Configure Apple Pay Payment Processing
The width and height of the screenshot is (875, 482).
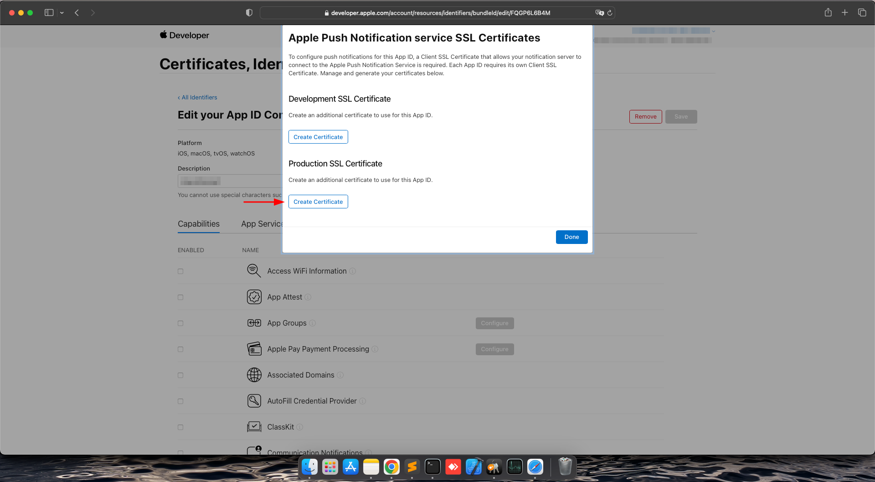click(x=494, y=349)
